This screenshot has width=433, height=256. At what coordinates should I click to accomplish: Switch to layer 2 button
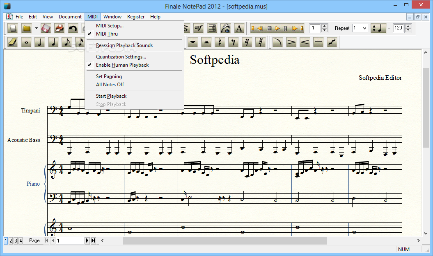[11, 241]
